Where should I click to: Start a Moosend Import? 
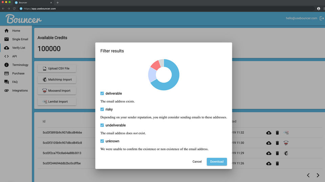click(57, 91)
